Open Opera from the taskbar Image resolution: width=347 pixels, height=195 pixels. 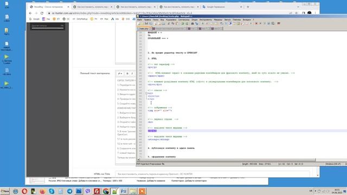(24, 191)
